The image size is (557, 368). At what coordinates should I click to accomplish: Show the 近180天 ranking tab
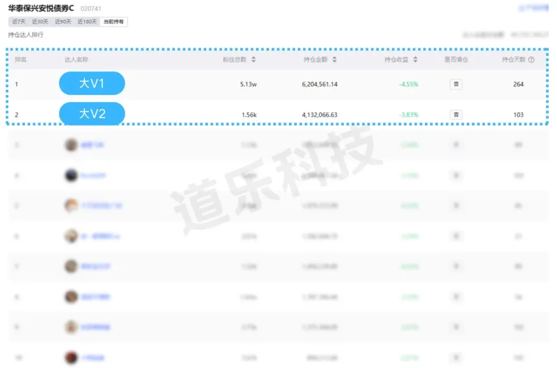(87, 22)
